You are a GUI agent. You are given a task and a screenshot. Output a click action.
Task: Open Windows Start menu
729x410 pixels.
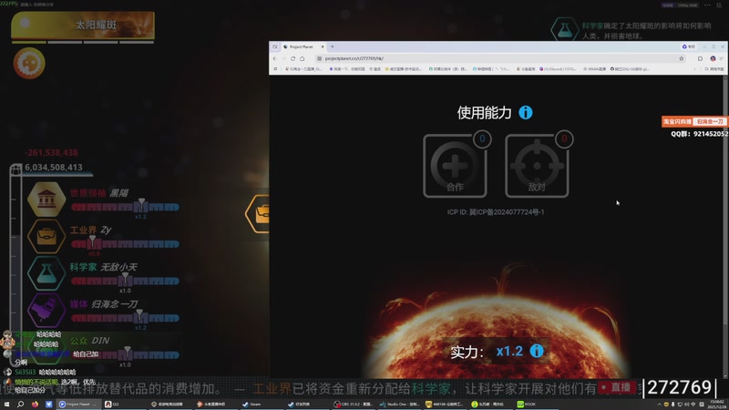tap(6, 404)
